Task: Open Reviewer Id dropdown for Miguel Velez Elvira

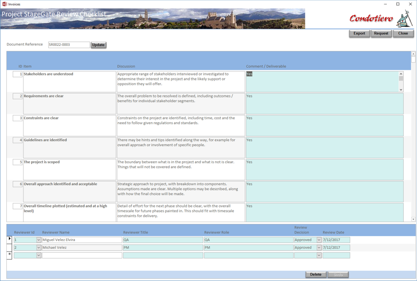Action: click(39, 240)
